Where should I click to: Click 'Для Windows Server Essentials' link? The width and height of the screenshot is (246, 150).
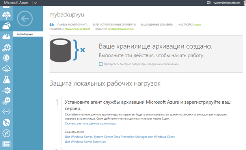point(85,142)
